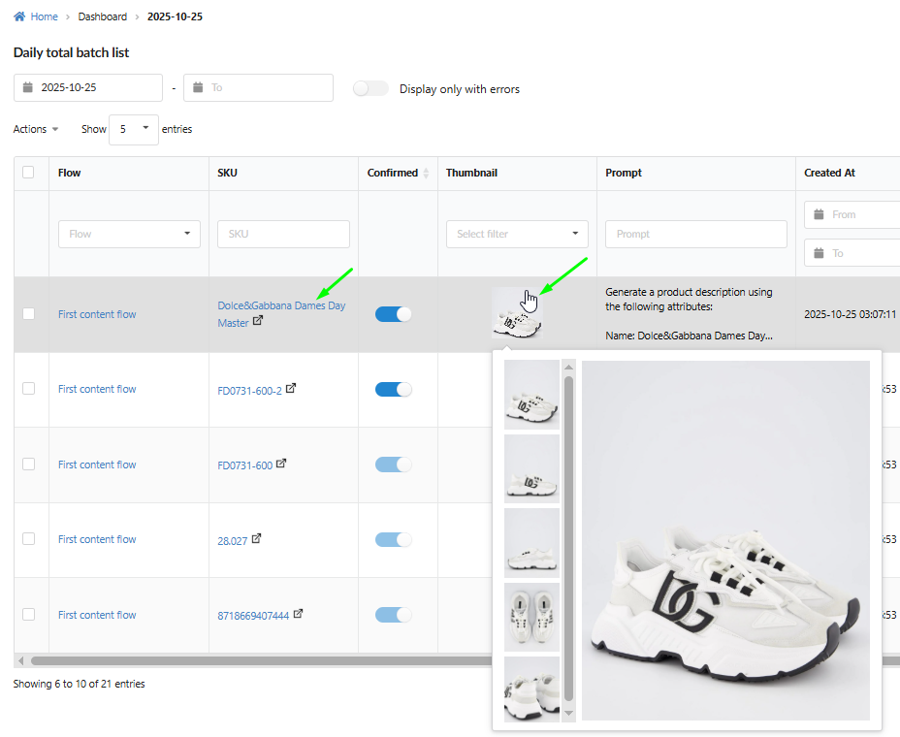Click calendar icon in Created At From filter
The image size is (900, 737).
(820, 214)
